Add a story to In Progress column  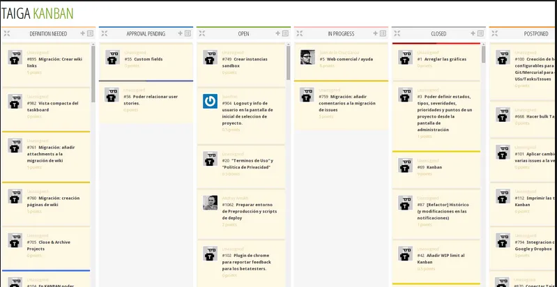375,33
